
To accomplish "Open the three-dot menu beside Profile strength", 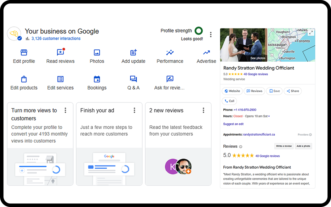I will [x=211, y=34].
